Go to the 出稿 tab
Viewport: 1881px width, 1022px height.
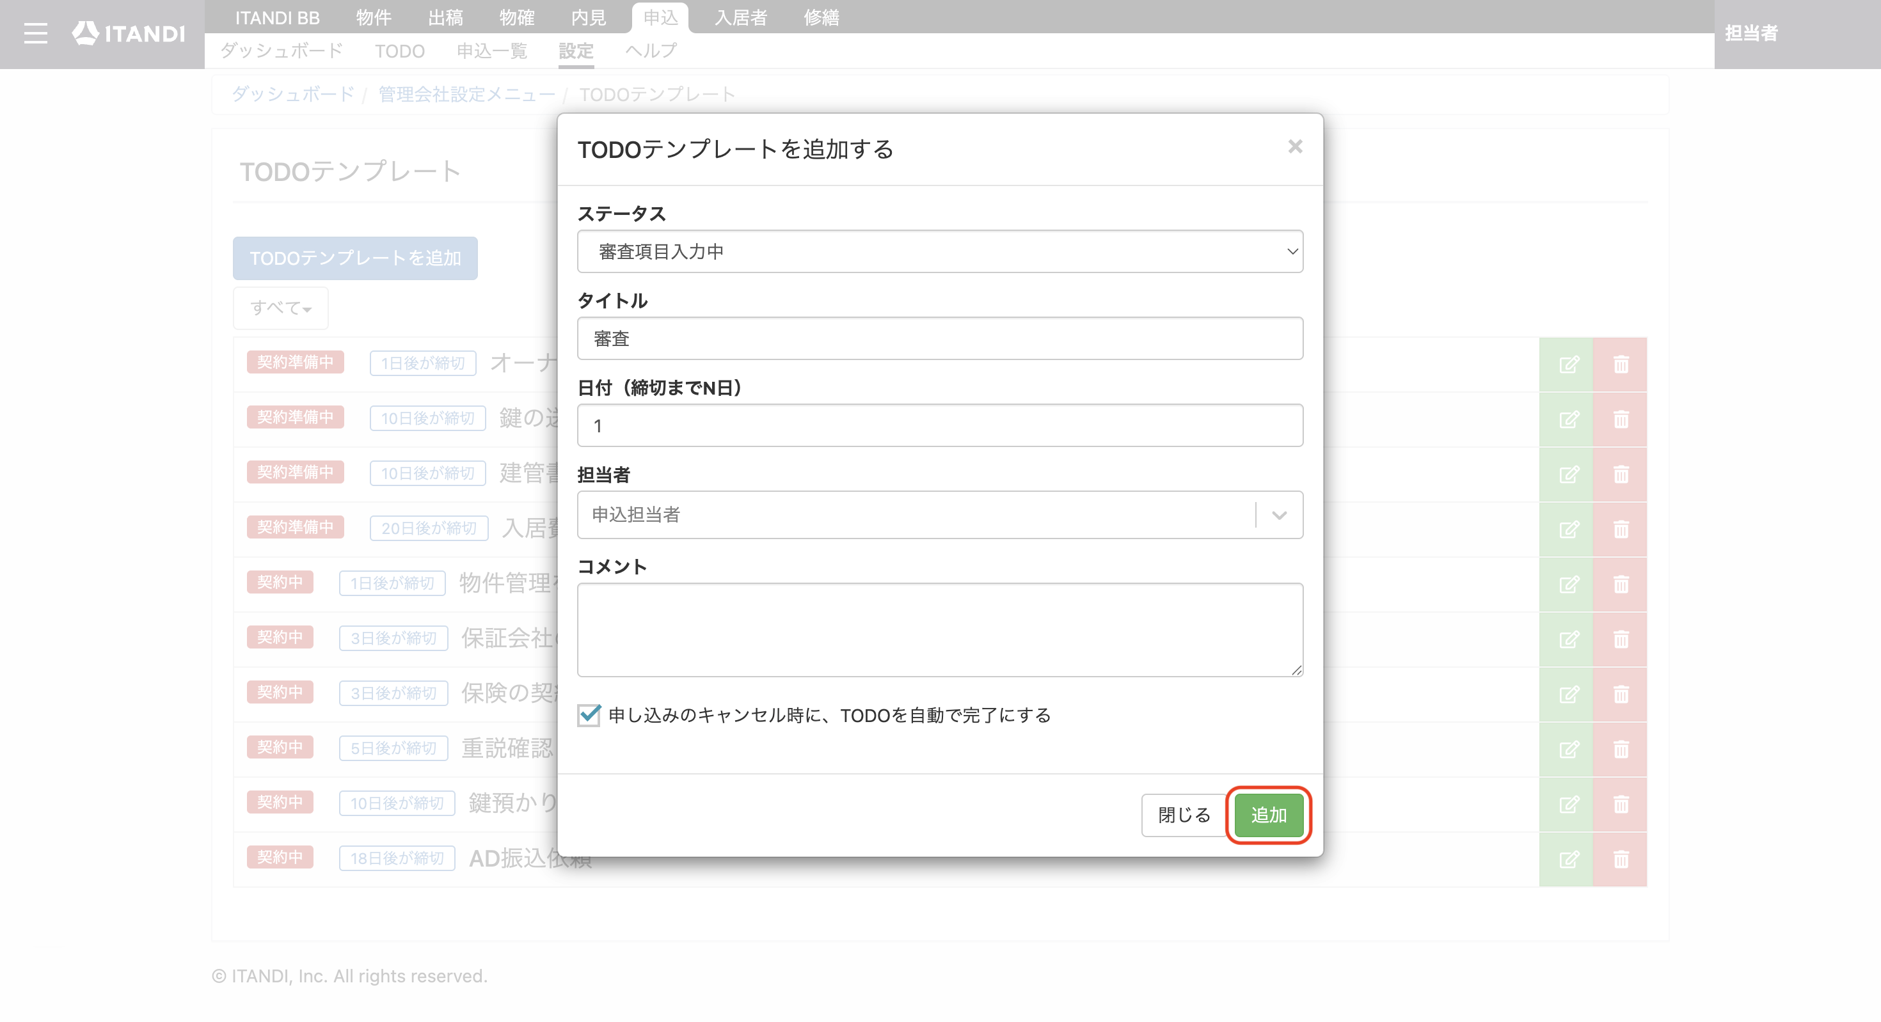445,17
